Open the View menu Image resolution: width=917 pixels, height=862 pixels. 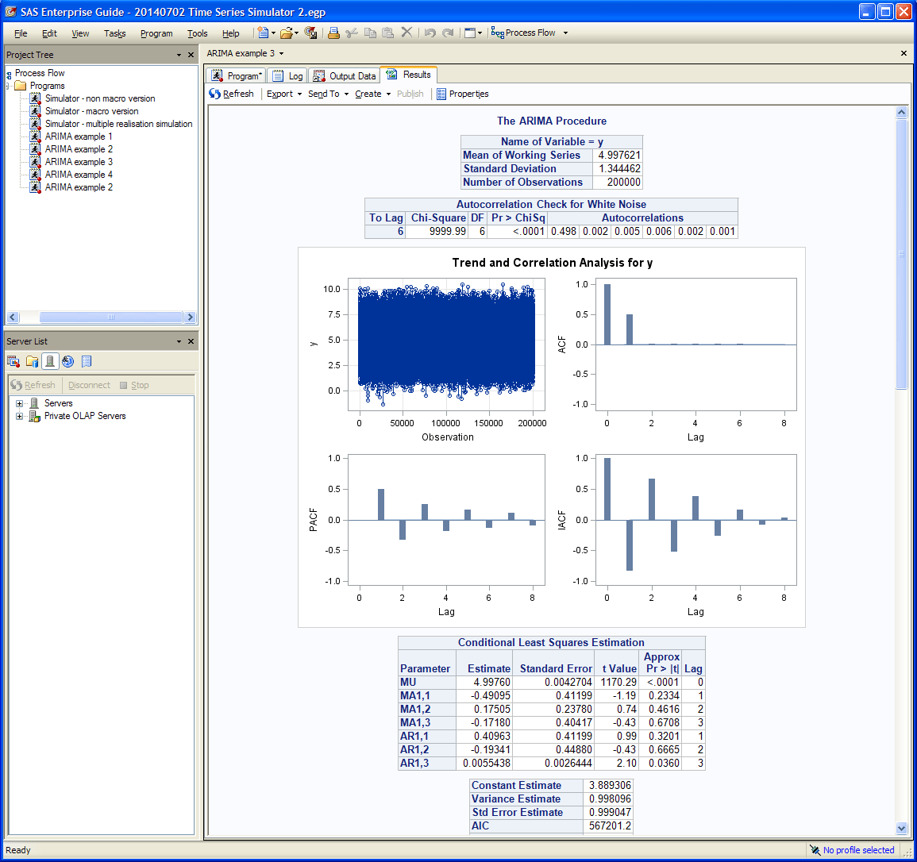[80, 33]
